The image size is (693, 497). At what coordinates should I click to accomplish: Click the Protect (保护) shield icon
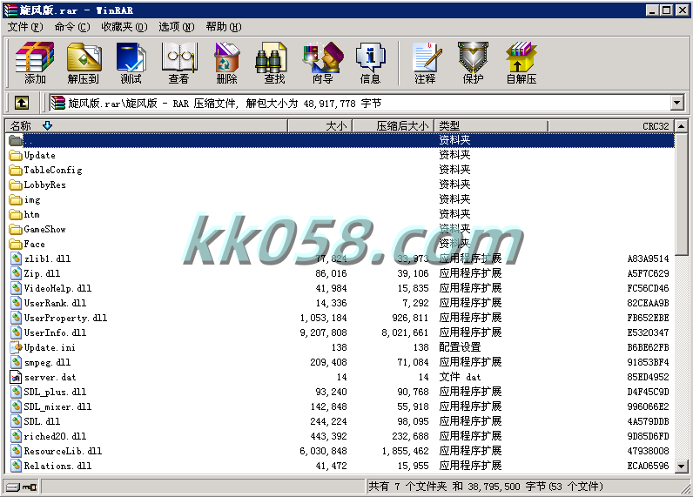(x=473, y=64)
